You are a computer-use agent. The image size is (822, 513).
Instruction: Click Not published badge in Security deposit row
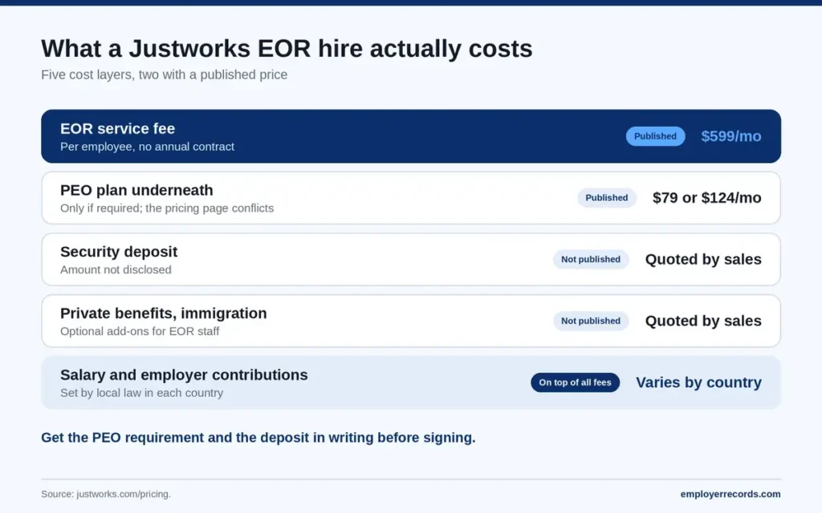[x=591, y=259]
